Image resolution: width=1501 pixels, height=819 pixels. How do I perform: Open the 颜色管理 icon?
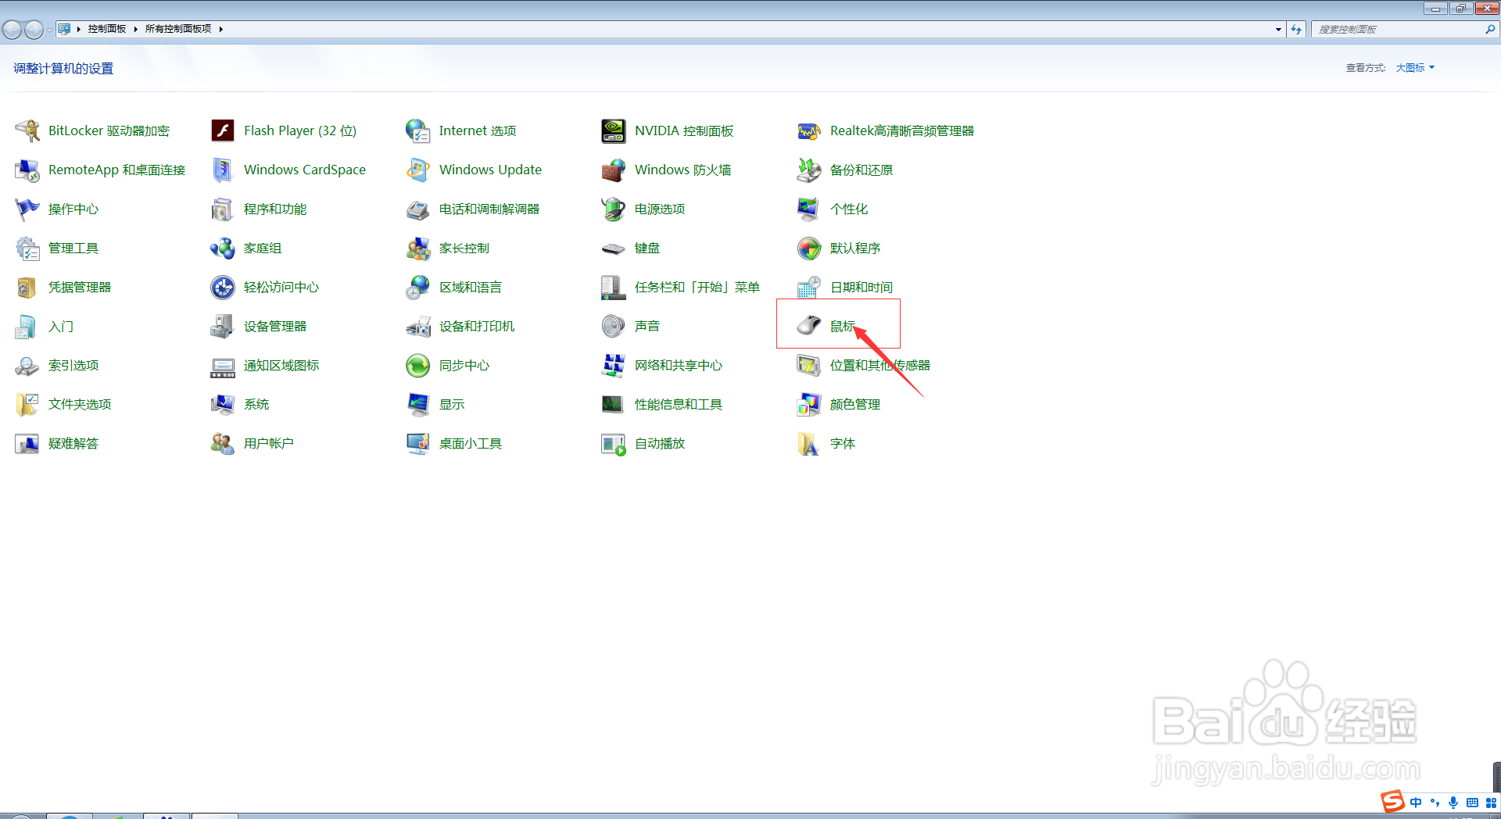tap(809, 404)
